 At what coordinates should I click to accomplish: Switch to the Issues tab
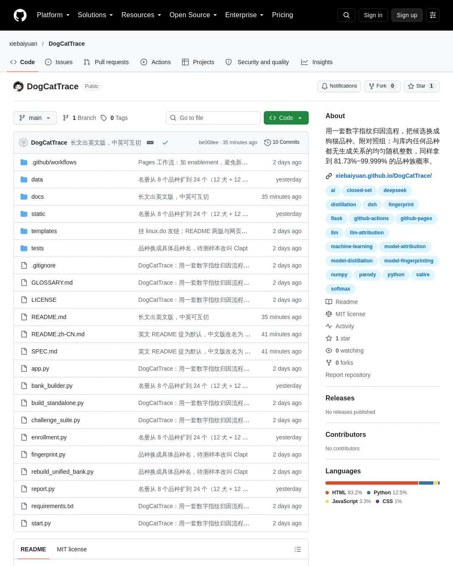pyautogui.click(x=59, y=62)
